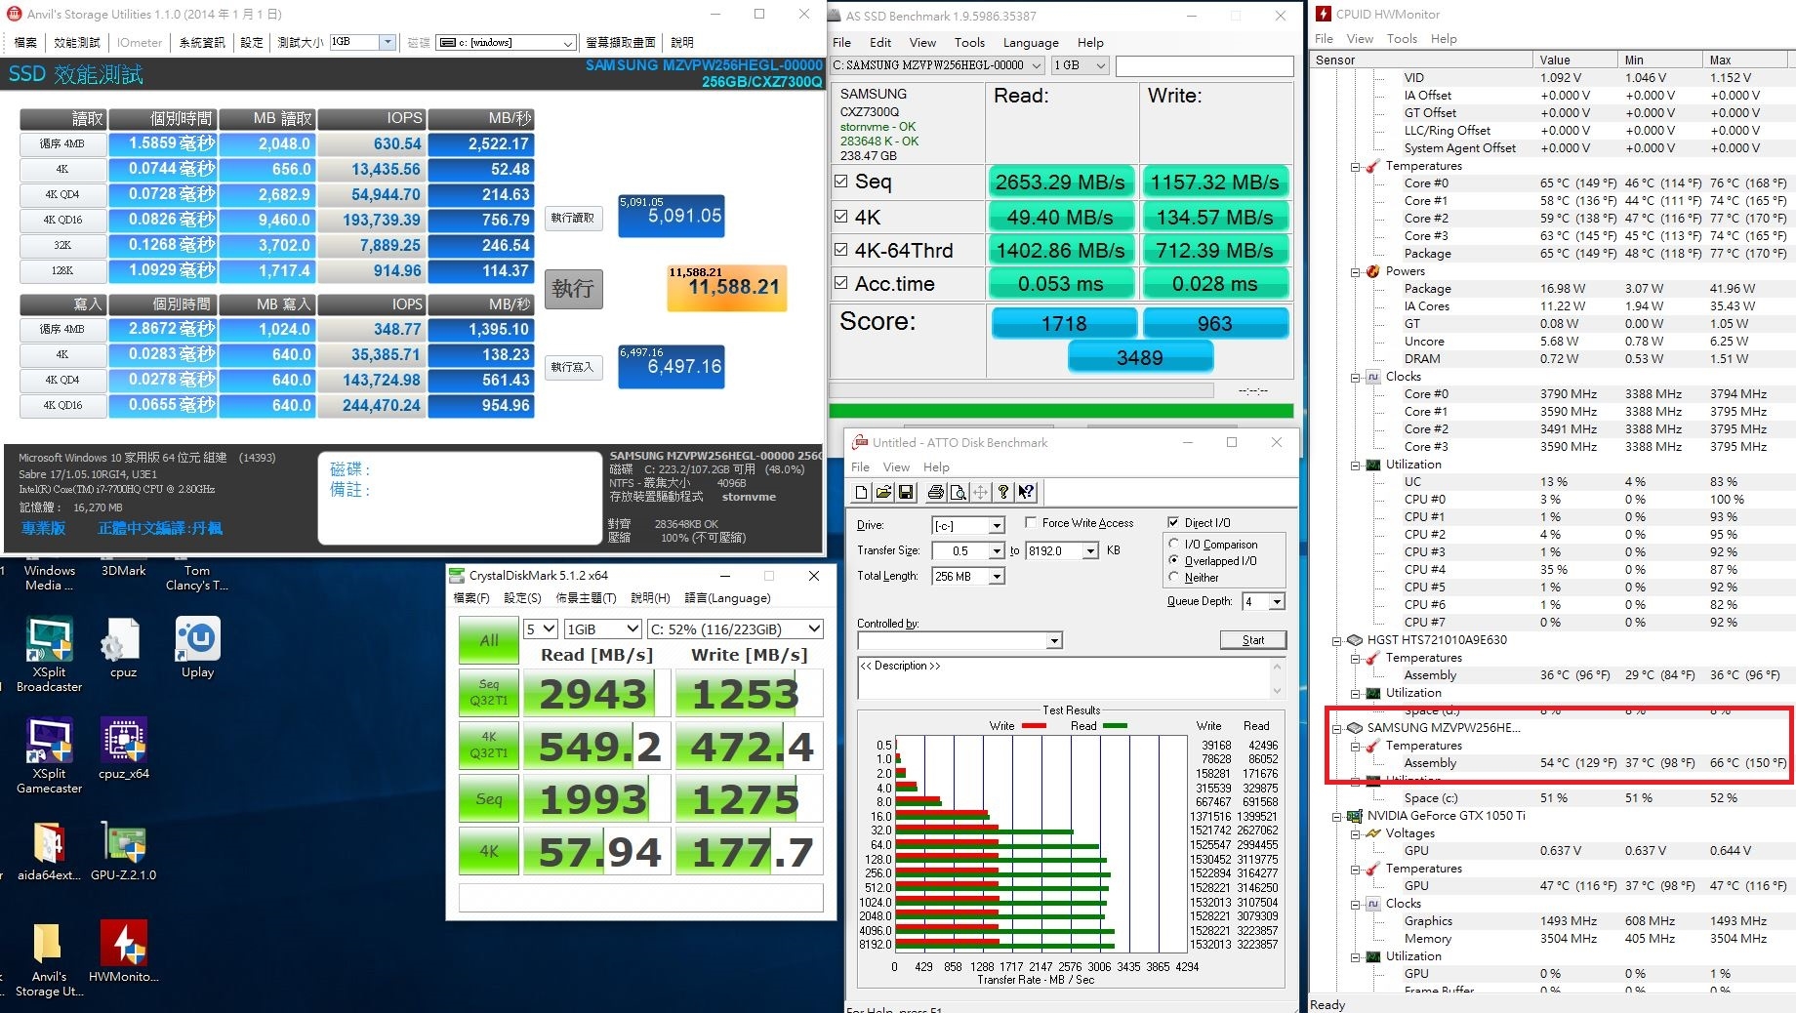Collapse the SAMSUNG MZVPW256HE tree node in HWMonitor
This screenshot has height=1013, width=1796.
[1336, 729]
